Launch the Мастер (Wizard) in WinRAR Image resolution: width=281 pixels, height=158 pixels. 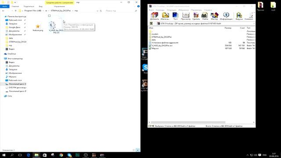tap(214, 16)
